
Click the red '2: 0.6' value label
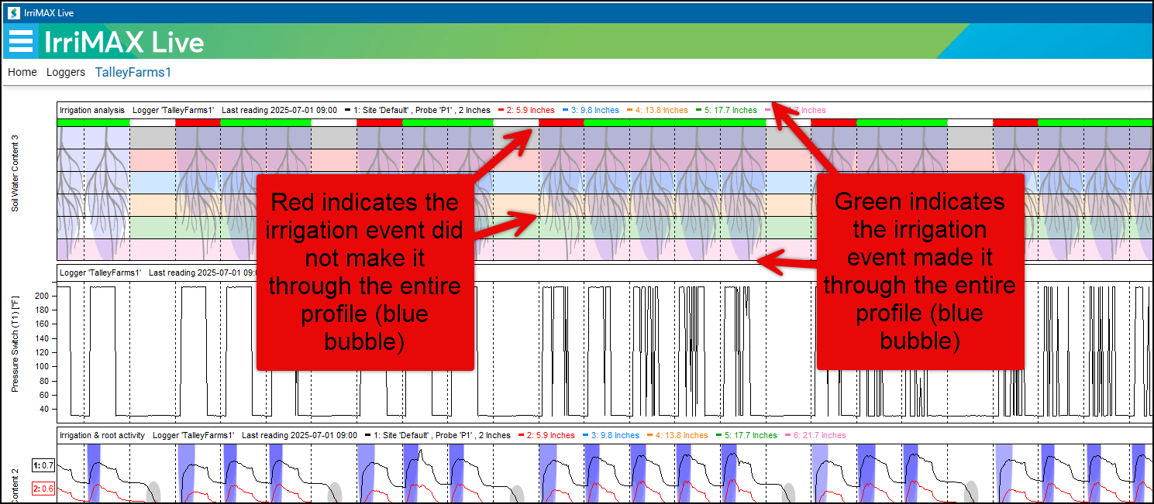[43, 489]
